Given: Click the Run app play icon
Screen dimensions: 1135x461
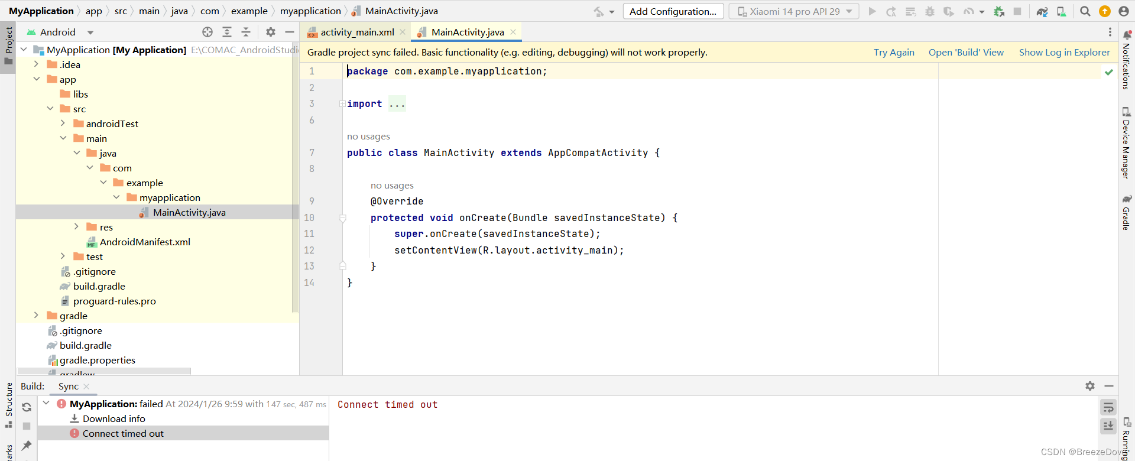Looking at the screenshot, I should pos(872,11).
